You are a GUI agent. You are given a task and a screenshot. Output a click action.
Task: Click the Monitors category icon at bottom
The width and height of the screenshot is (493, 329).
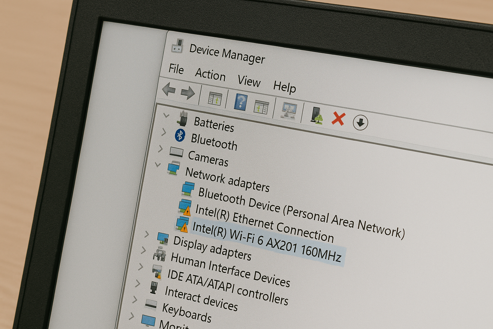click(x=148, y=321)
